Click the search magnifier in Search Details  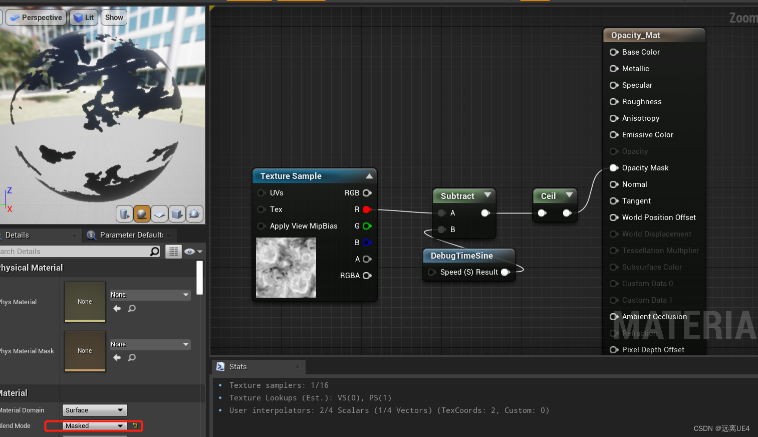(154, 251)
